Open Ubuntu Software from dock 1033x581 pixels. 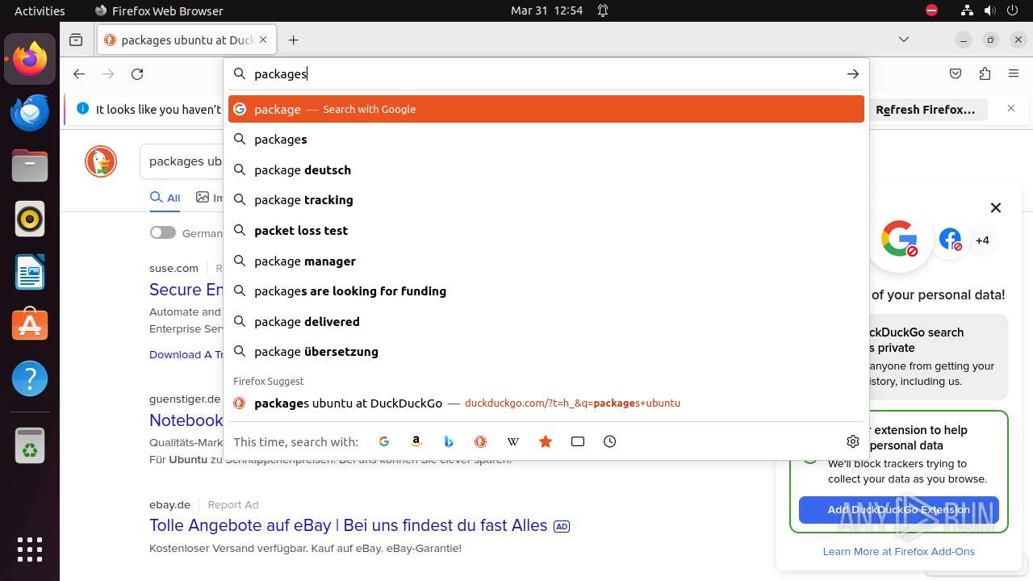[30, 325]
